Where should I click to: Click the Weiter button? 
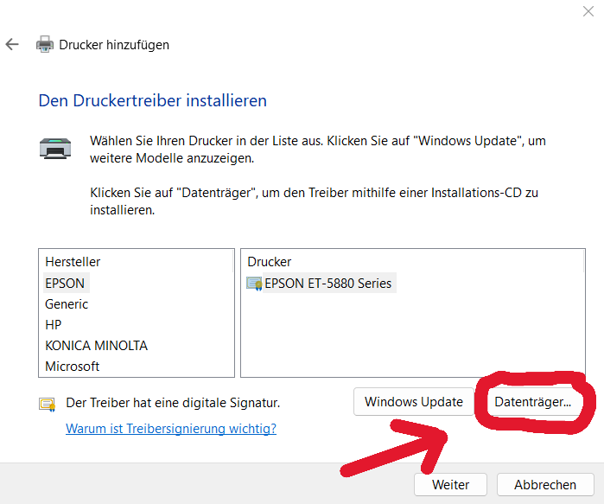450,485
